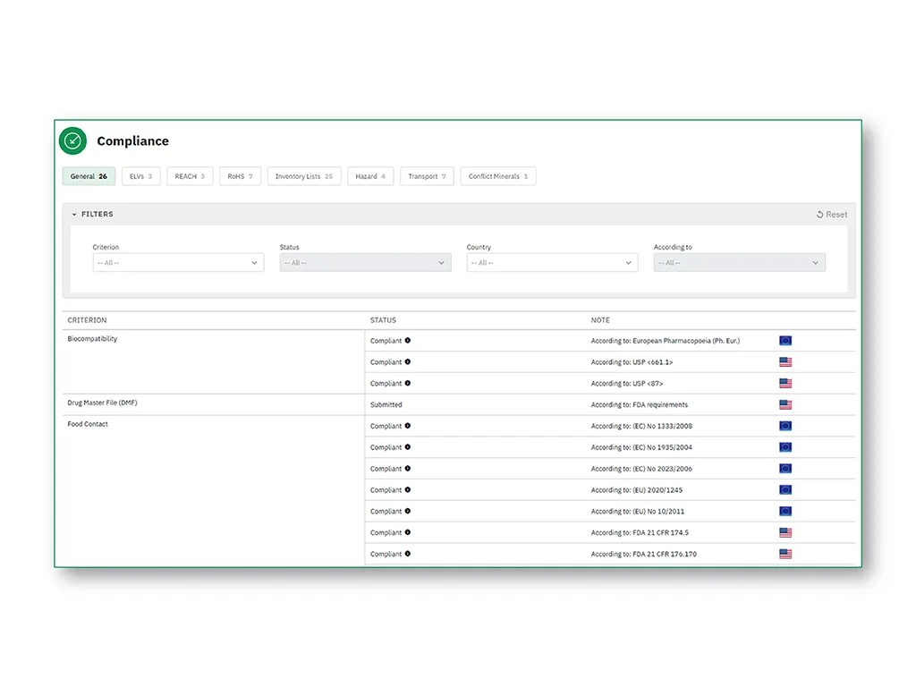Click note 'According to: USP <87>'
This screenshot has height=687, width=916.
point(627,384)
